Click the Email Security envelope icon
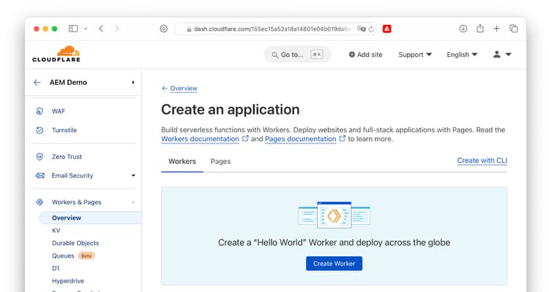The height and width of the screenshot is (292, 549). [x=40, y=176]
